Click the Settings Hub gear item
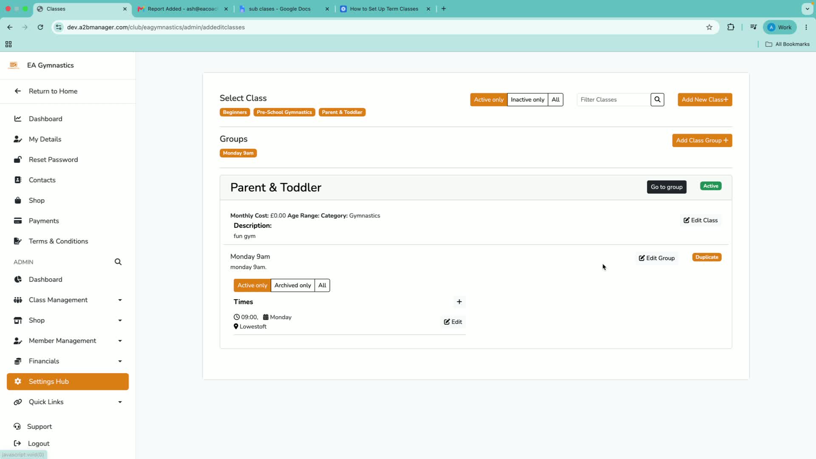The width and height of the screenshot is (816, 459). (x=68, y=382)
